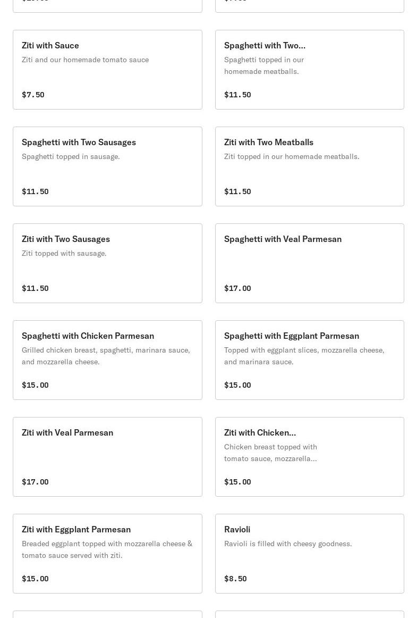Click the Ravioli item title

(x=237, y=529)
